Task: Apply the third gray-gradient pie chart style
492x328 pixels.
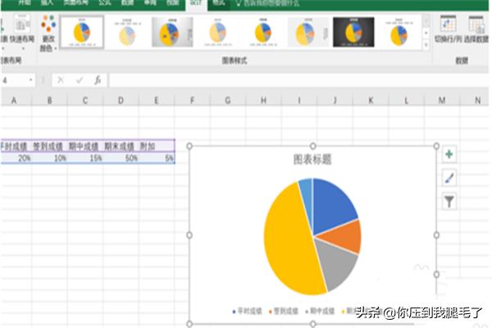Action: [x=172, y=32]
